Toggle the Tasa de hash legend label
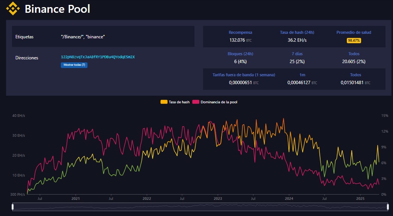393x216 pixels. tap(179, 102)
